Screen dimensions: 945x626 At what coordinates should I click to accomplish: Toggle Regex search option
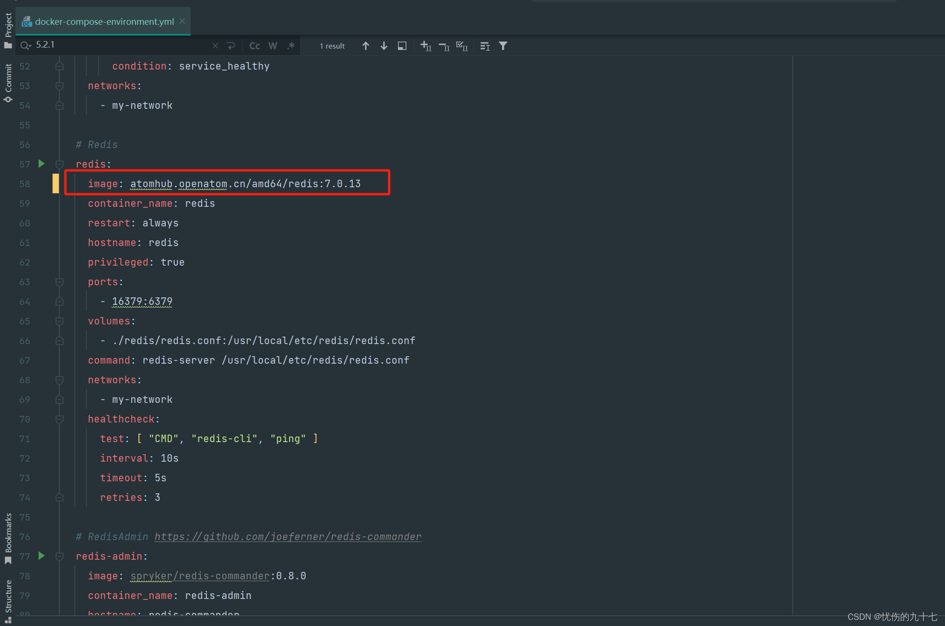[291, 46]
